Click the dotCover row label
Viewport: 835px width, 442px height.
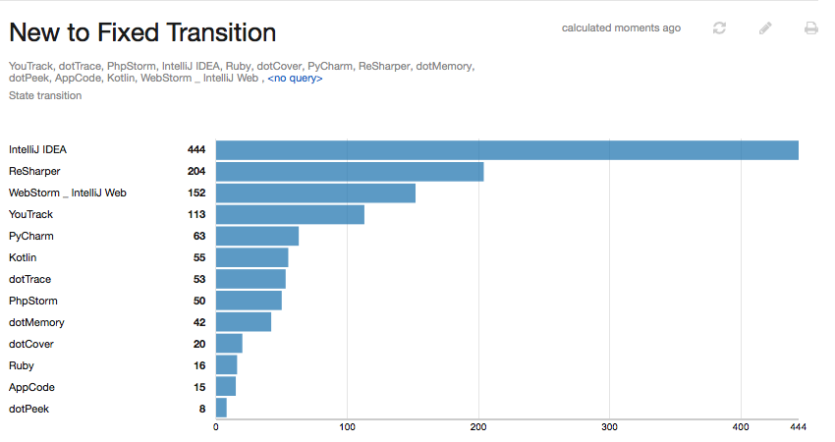coord(31,344)
